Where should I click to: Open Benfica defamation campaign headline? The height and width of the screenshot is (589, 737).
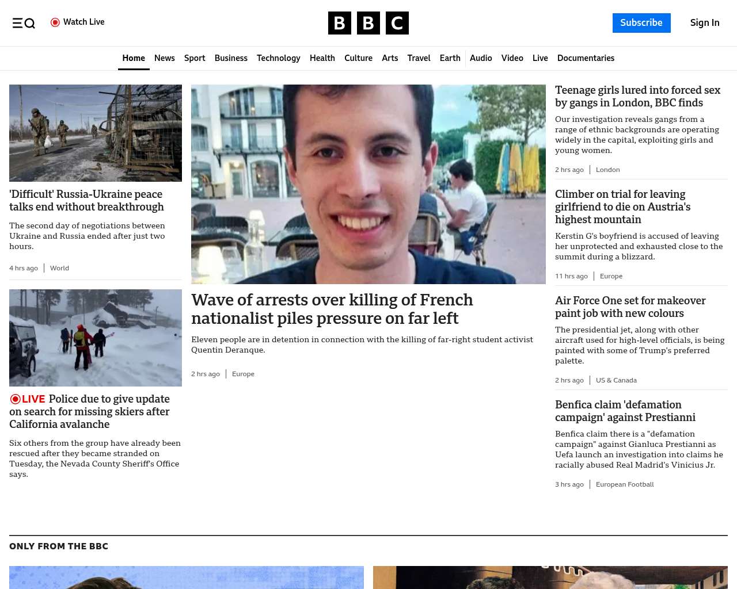coord(625,411)
